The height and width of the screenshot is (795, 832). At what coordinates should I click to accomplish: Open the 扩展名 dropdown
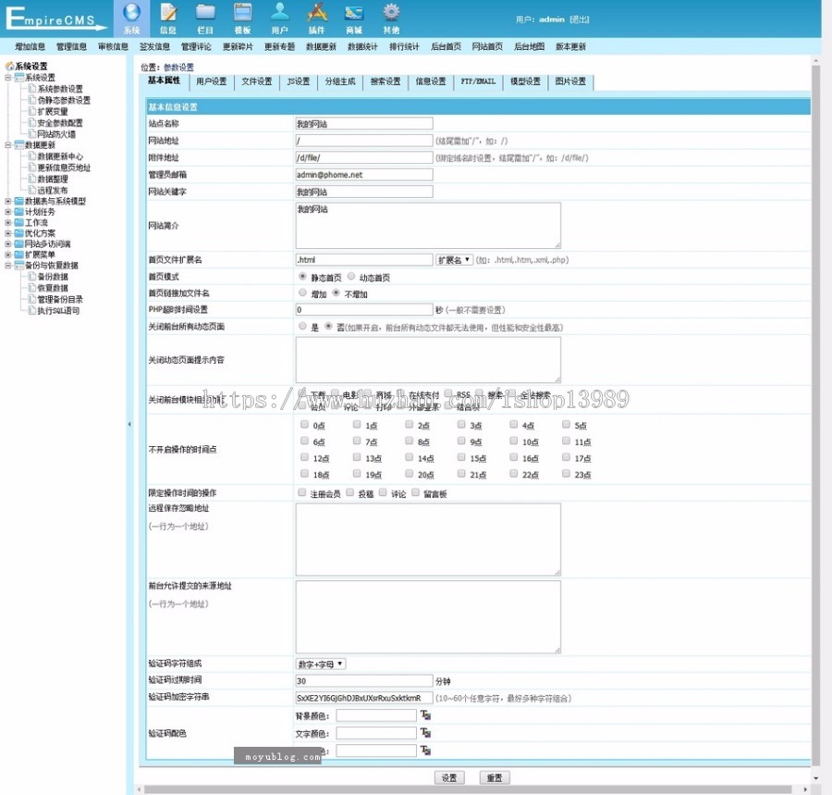(x=454, y=260)
